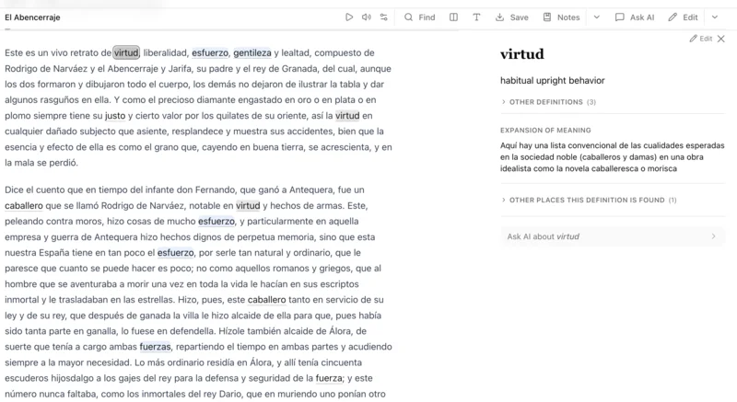Close the virtud definition panel

pos(721,39)
